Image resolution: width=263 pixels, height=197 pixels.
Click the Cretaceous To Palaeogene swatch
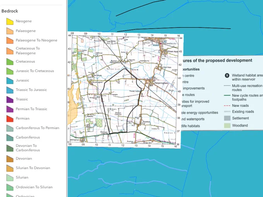(x=10, y=51)
